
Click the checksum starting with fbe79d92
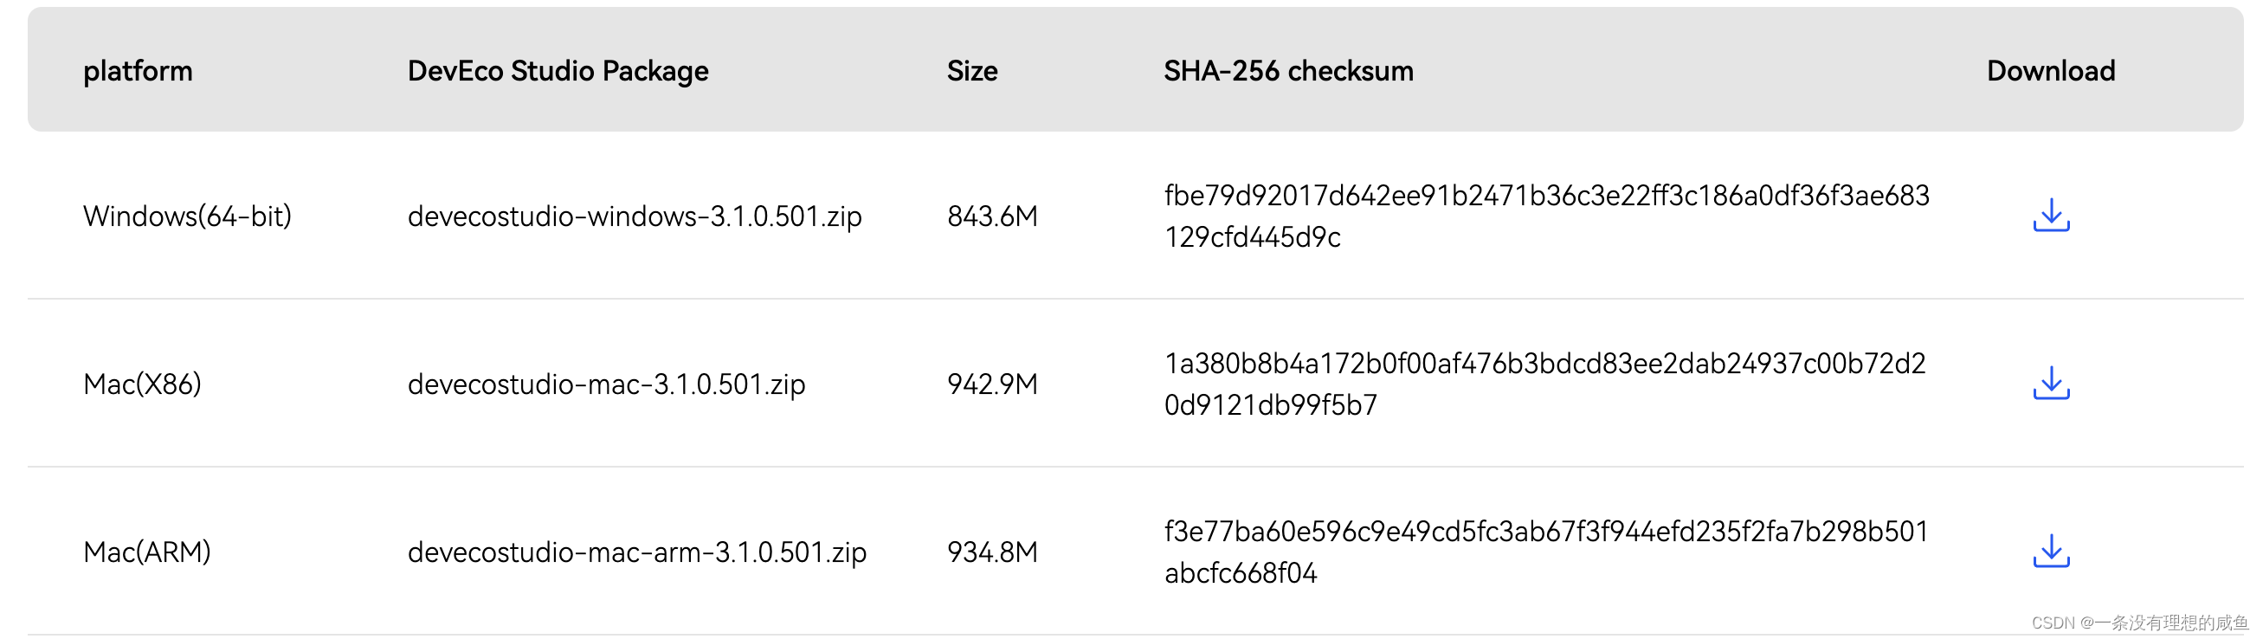point(1546,216)
